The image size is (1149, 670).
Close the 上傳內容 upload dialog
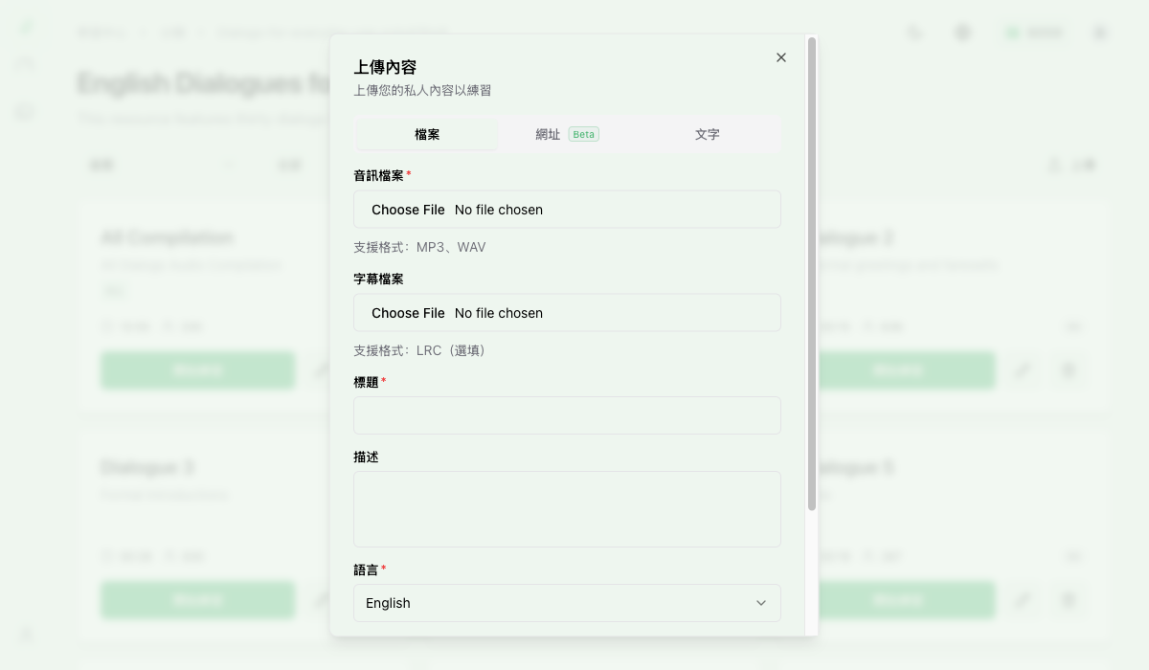[780, 57]
